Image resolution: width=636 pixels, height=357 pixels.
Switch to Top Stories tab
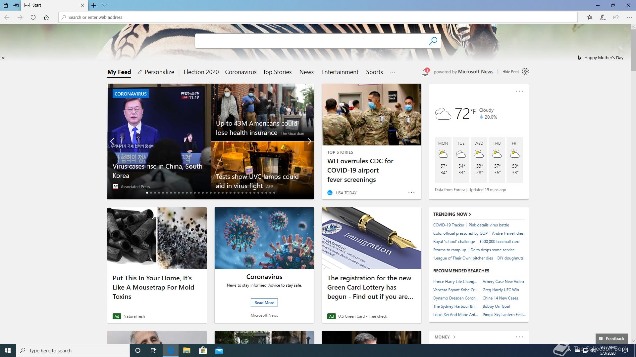(x=277, y=72)
